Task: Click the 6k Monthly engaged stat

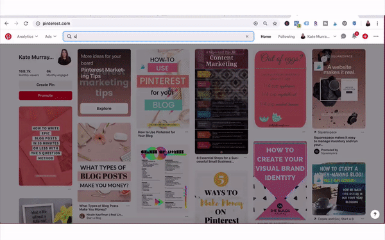Action: [x=57, y=73]
